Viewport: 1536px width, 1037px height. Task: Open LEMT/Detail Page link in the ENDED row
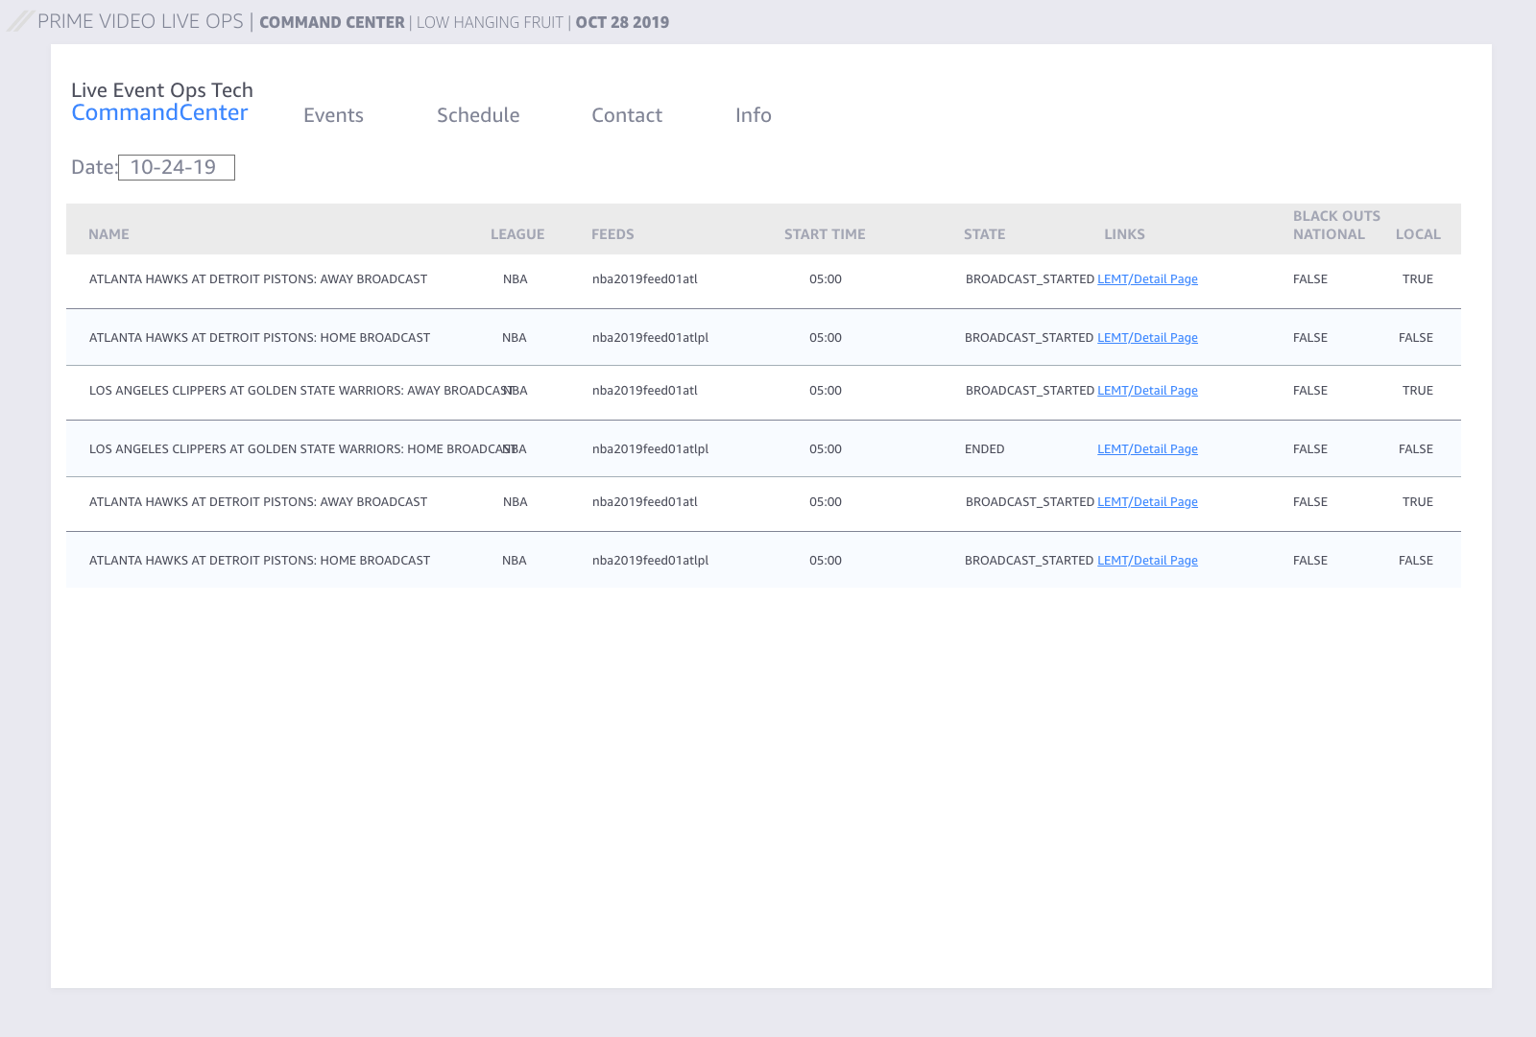click(x=1147, y=449)
